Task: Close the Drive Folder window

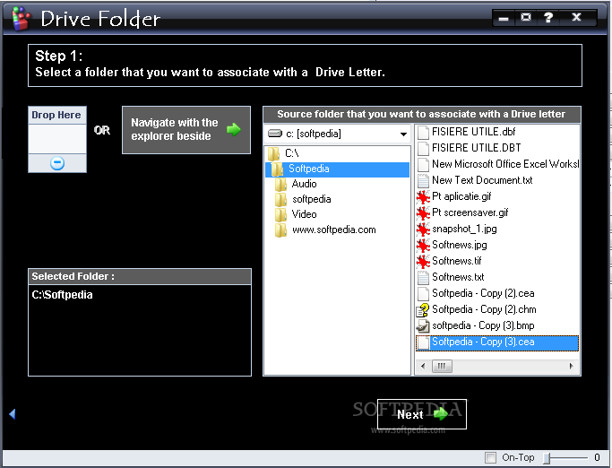Action: tap(576, 18)
